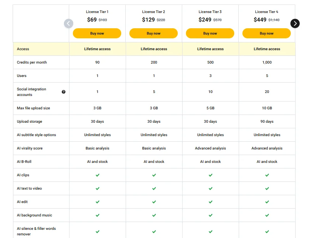Image resolution: width=309 pixels, height=238 pixels.
Task: Click the AI B-Roll row label
Action: 24,162
